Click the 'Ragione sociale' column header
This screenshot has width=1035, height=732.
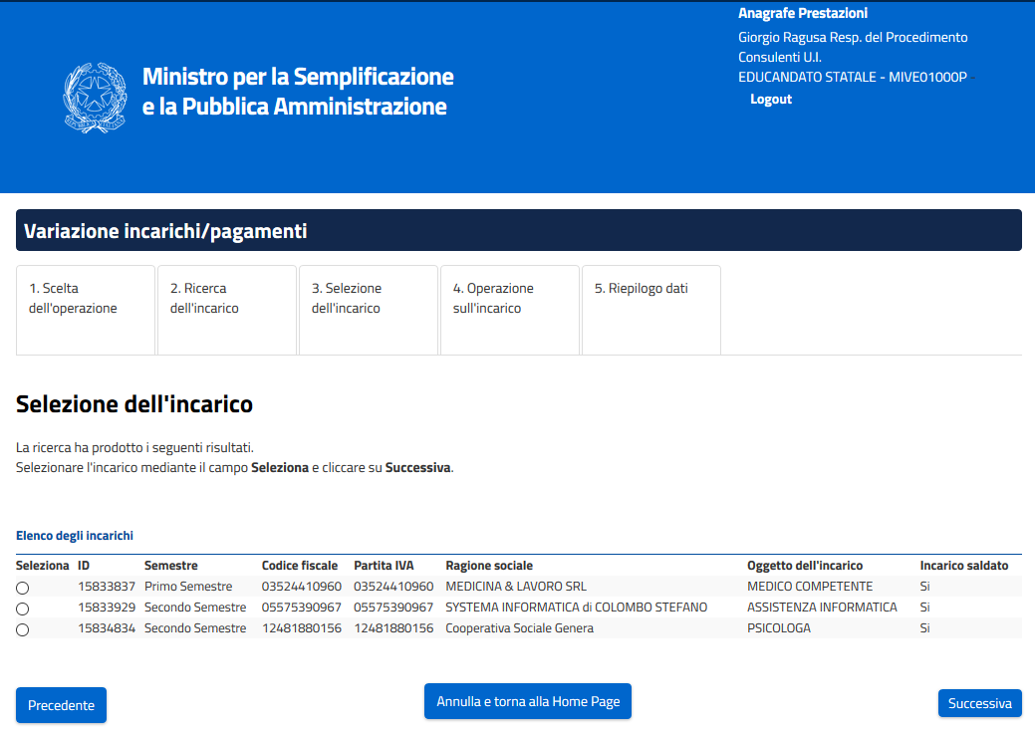489,566
